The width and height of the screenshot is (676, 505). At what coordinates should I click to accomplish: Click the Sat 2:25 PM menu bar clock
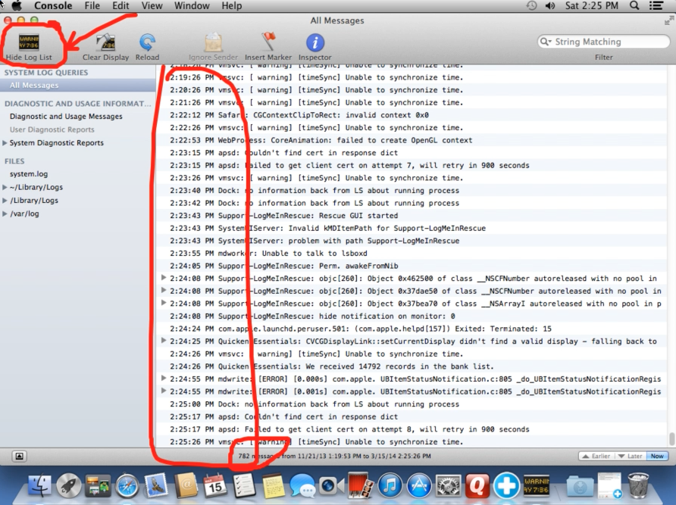pos(591,5)
